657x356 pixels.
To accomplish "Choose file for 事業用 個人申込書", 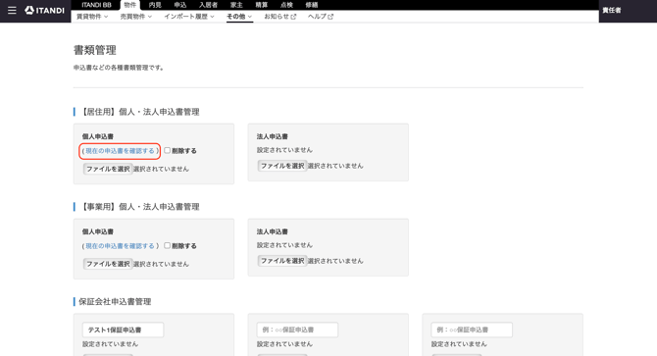I will point(108,264).
